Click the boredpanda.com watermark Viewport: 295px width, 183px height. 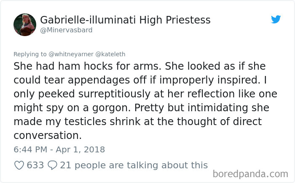pos(250,173)
